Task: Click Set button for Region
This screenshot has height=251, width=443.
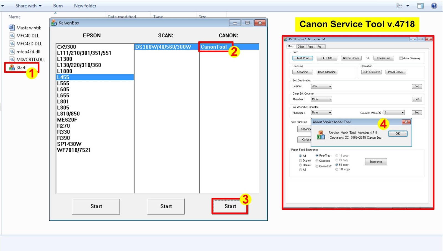Action: [x=417, y=86]
